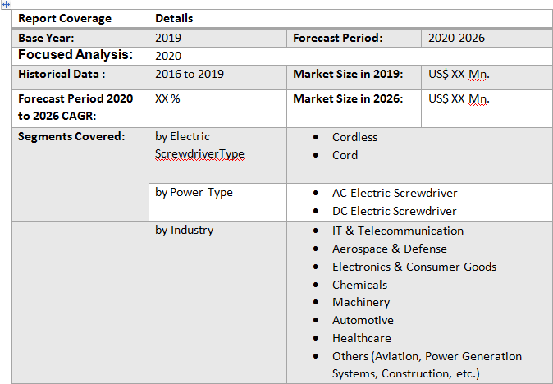The width and height of the screenshot is (553, 384).
Task: Select the Cordless bullet item
Action: 354,137
